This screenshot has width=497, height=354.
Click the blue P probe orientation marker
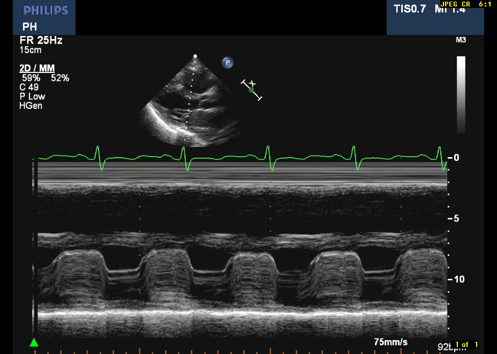click(228, 63)
